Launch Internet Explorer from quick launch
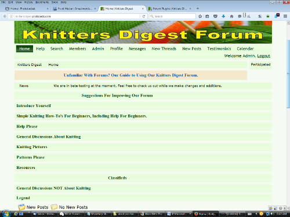The image size is (290, 217). pyautogui.click(x=16, y=214)
